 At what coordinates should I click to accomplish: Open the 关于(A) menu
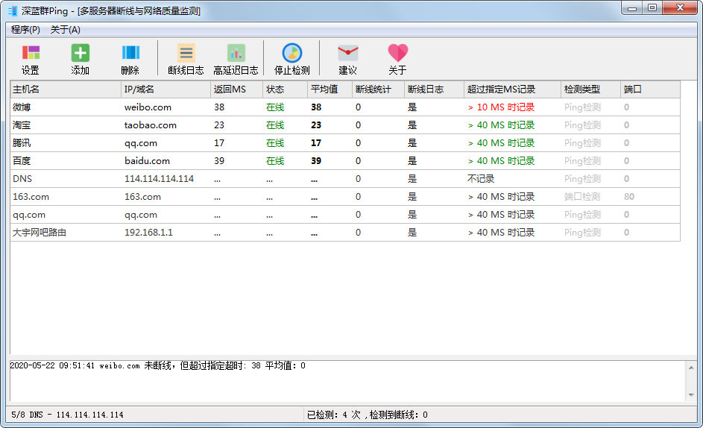coord(66,30)
